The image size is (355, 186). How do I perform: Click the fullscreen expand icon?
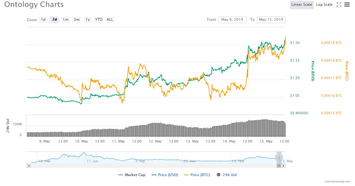[x=339, y=5]
